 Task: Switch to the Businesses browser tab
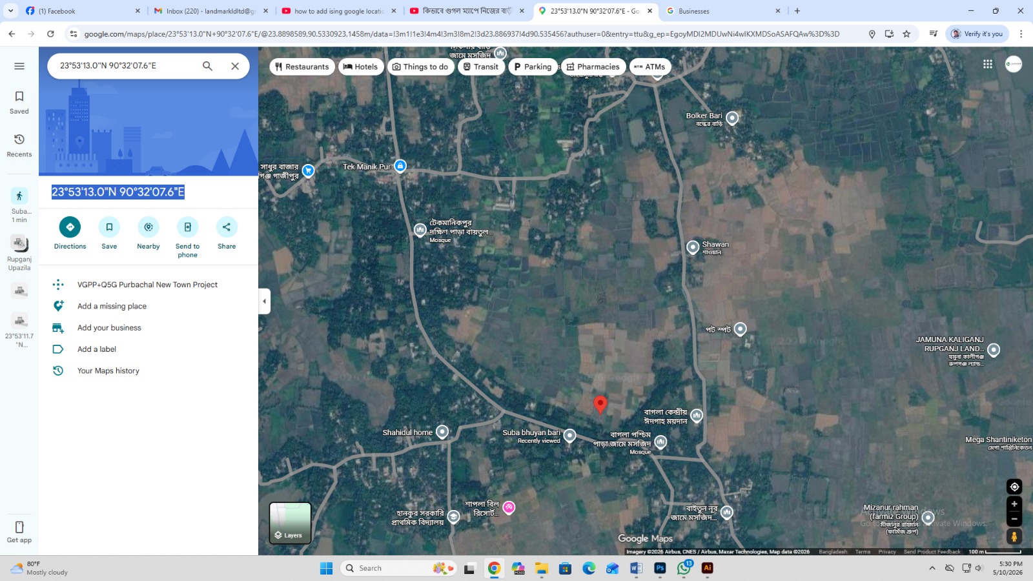point(723,11)
